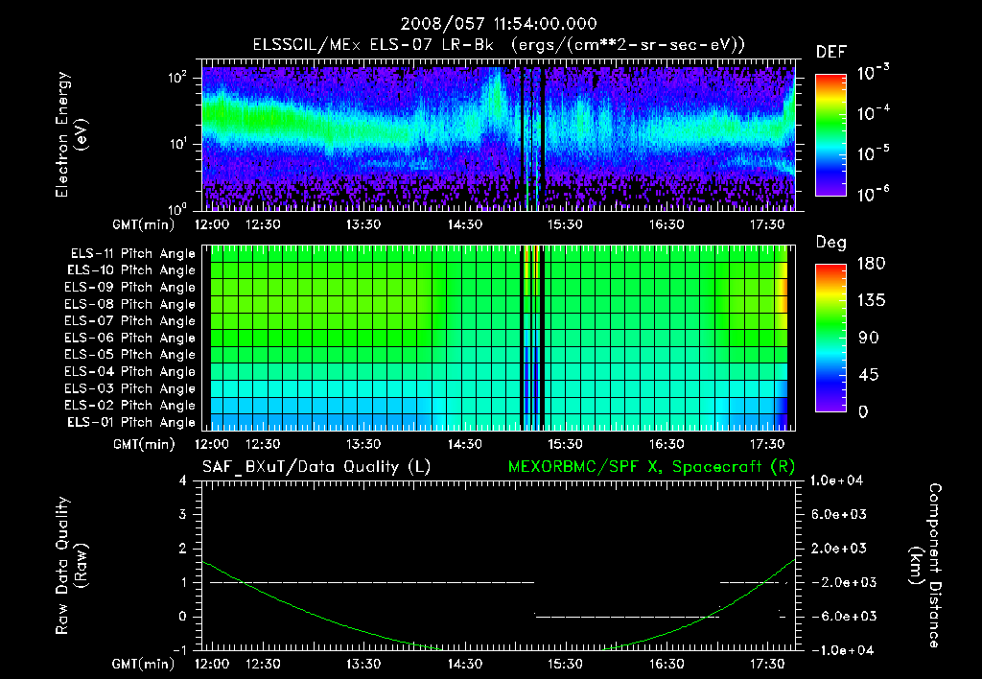Click the 15:30 tick on the pitch angle time axis

point(565,444)
